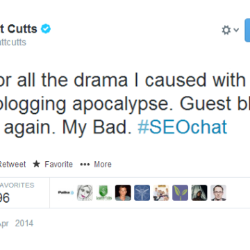Open the Cutts profile name link

pyautogui.click(x=19, y=29)
